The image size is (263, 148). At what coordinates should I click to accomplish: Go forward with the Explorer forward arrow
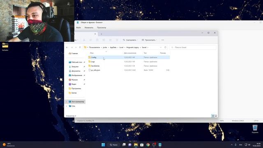click(x=72, y=48)
